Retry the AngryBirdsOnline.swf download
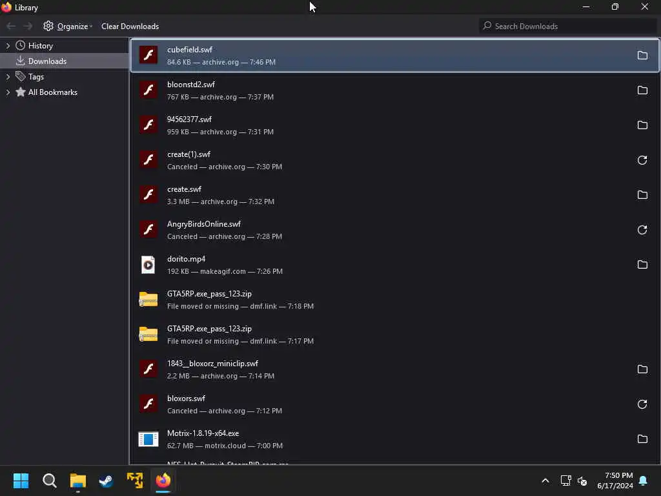This screenshot has height=496, width=661. point(642,230)
